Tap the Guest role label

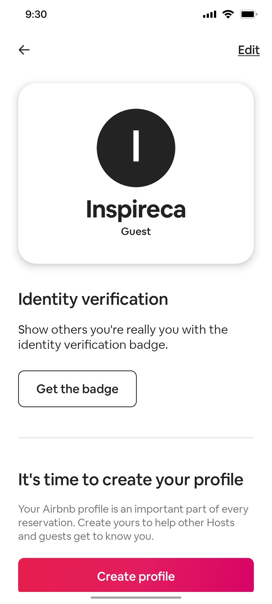(136, 231)
